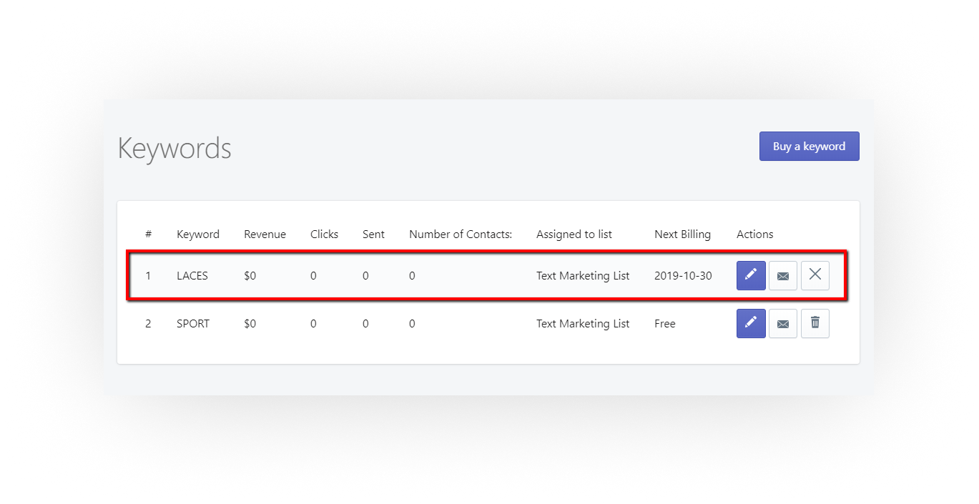Screen dimensions: 979x504
Task: Delete SPORT keyword with trash icon
Action: [x=815, y=323]
